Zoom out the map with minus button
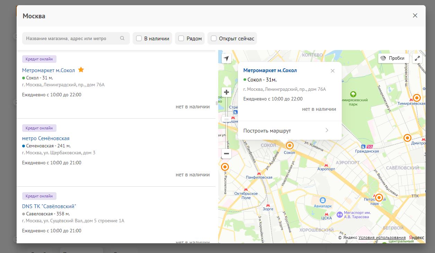Screen dimensions: 435x253 227,154
